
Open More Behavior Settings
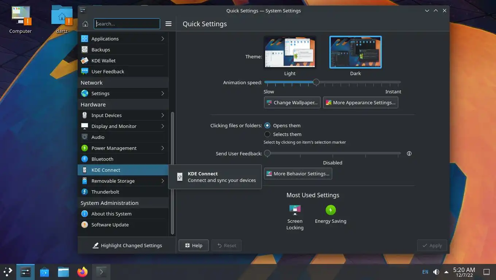(298, 174)
